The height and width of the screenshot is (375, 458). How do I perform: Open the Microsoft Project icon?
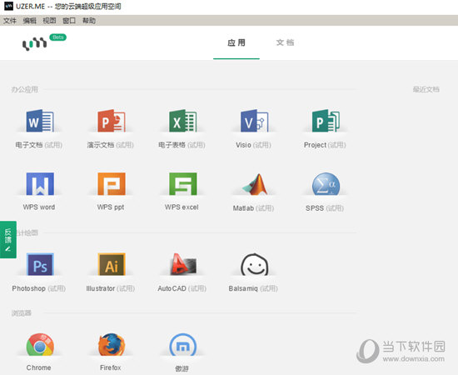point(326,121)
